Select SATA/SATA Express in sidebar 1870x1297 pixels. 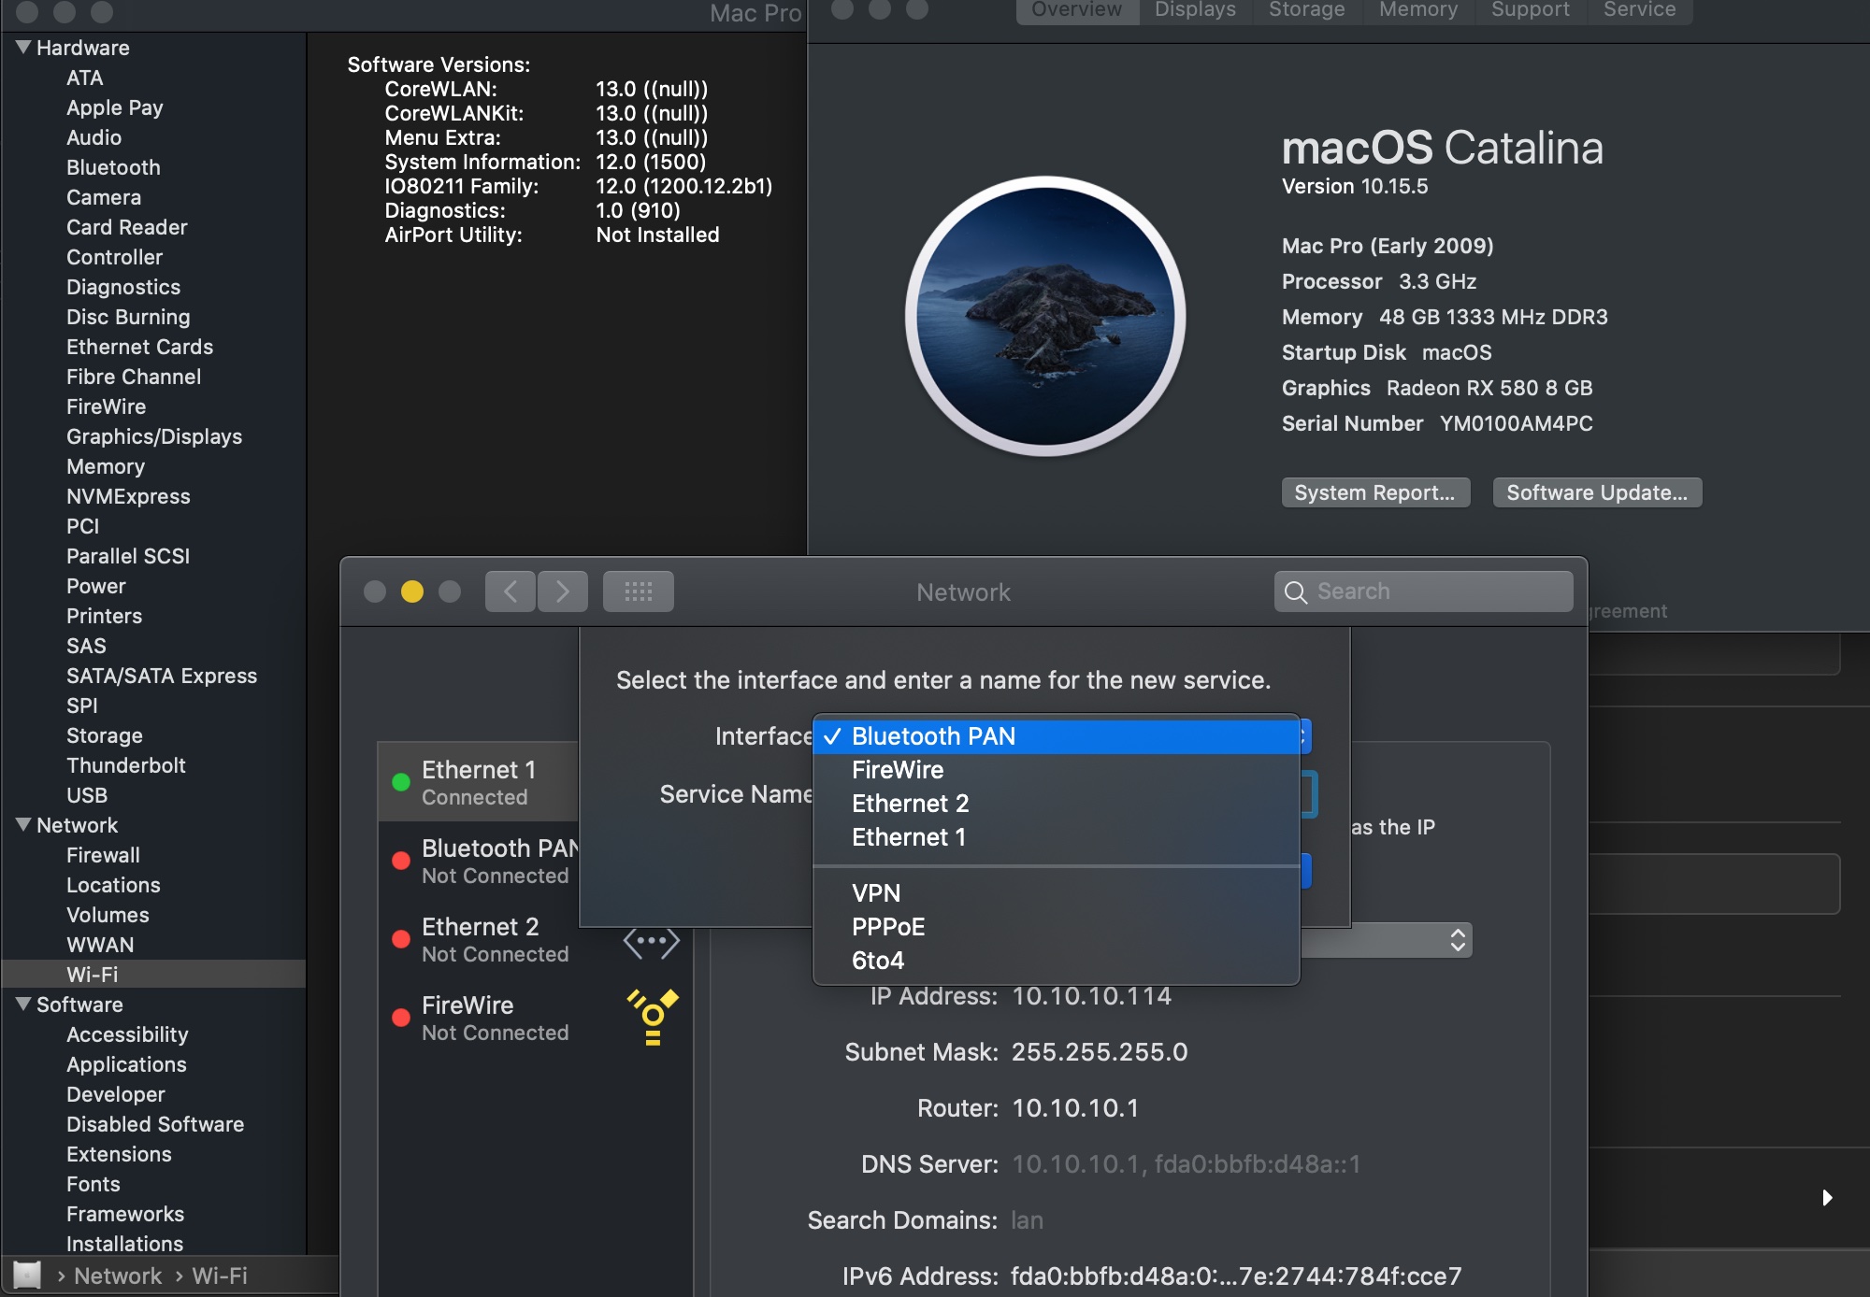pyautogui.click(x=161, y=676)
